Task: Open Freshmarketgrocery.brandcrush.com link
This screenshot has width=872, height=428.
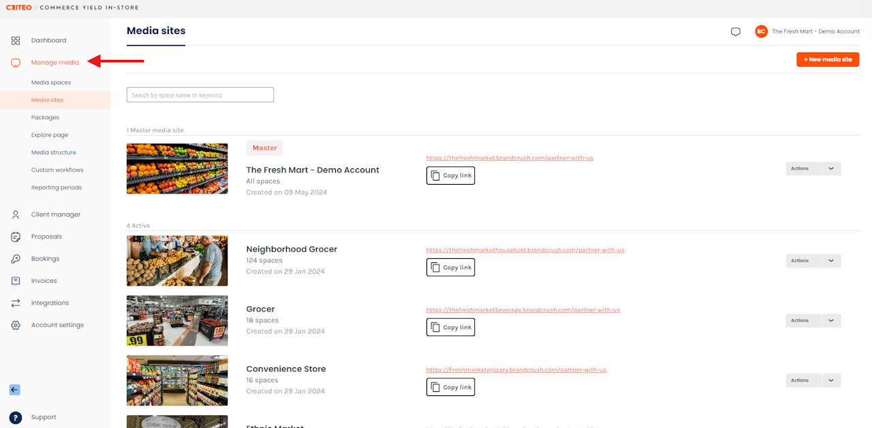Action: pyautogui.click(x=516, y=370)
